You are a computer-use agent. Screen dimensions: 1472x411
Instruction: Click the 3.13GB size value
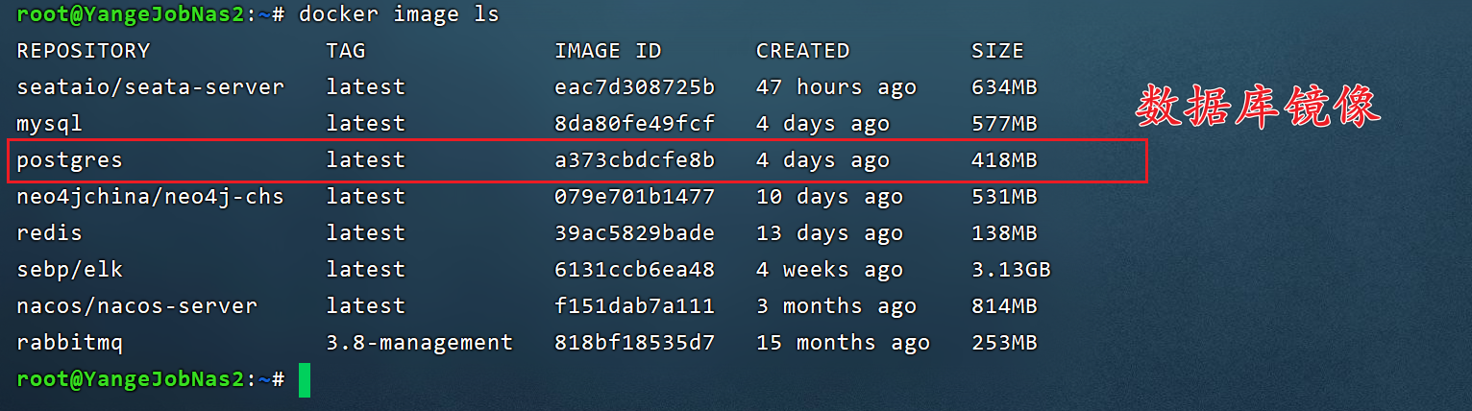click(1011, 270)
